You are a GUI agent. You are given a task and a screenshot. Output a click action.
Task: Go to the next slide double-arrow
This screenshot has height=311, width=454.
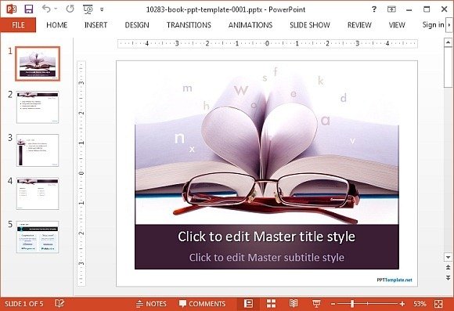coord(448,277)
